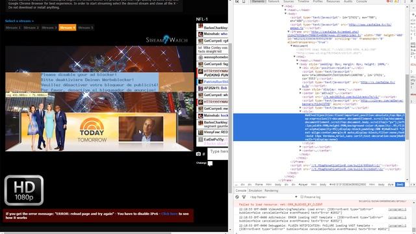Click the #player breadcrumb in DevTools
This screenshot has width=416, height=234.
point(303,185)
